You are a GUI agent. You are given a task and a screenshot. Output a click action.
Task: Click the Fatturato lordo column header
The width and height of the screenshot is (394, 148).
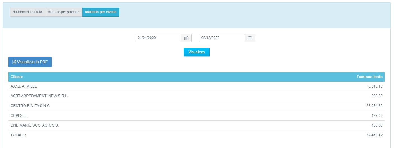[369, 77]
